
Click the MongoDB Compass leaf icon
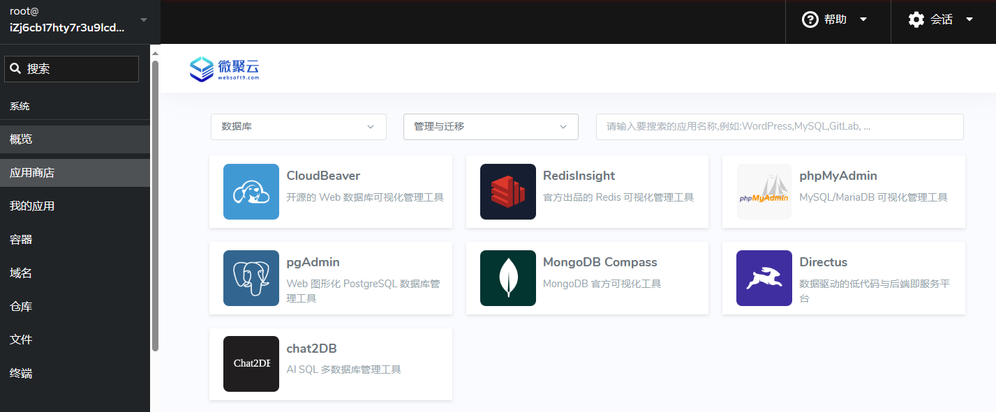507,278
